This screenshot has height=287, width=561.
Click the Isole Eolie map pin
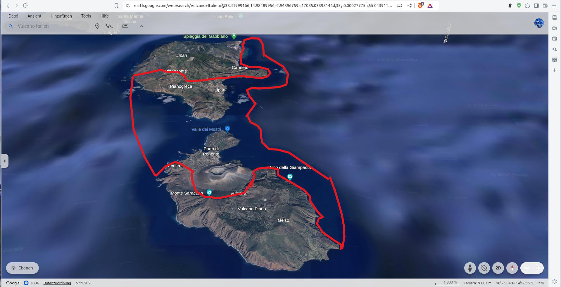(x=241, y=17)
